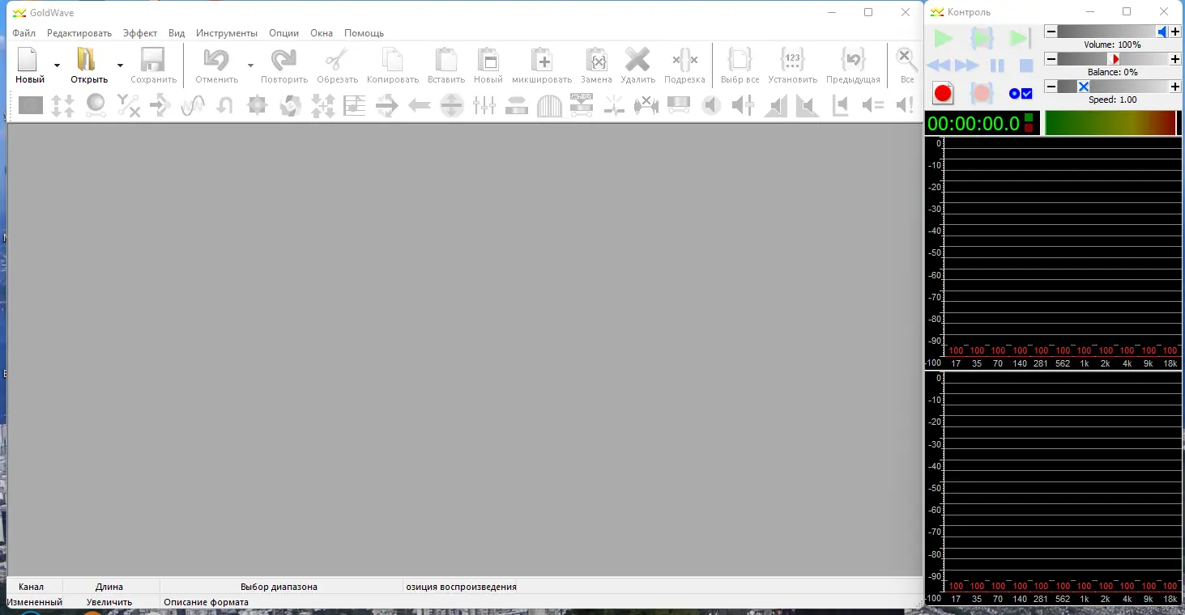Click the green time display 00:00:00.0
This screenshot has height=615, width=1185.
pyautogui.click(x=973, y=123)
